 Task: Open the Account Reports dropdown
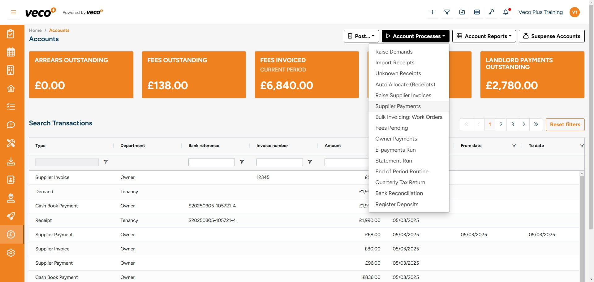pos(484,36)
